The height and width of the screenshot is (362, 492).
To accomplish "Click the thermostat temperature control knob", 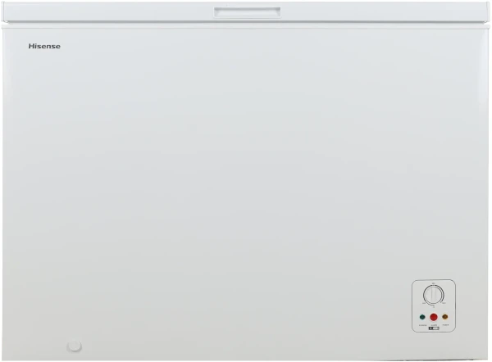I will (x=434, y=295).
